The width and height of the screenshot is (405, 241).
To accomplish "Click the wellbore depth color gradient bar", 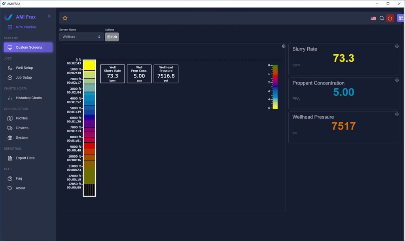I will pos(89,126).
